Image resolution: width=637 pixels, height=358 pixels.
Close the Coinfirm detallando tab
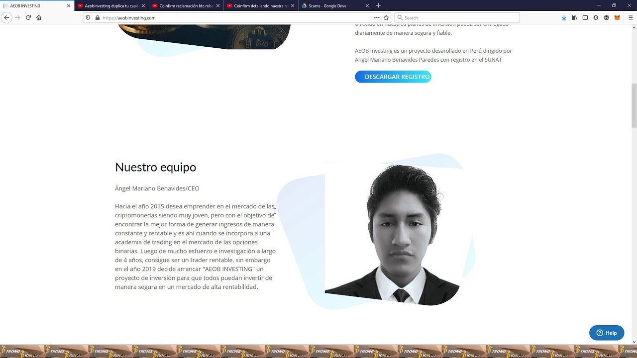pos(293,5)
